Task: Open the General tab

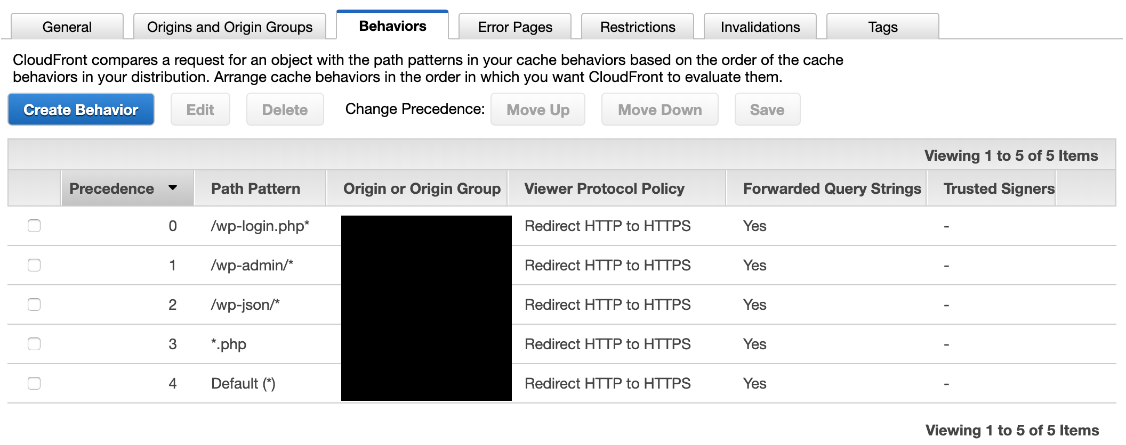Action: pyautogui.click(x=67, y=27)
